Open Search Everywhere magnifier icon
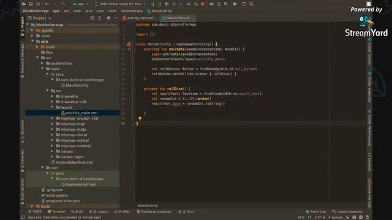The height and width of the screenshot is (220, 392). click(x=251, y=4)
